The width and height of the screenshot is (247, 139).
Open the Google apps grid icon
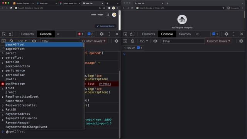point(108,15)
